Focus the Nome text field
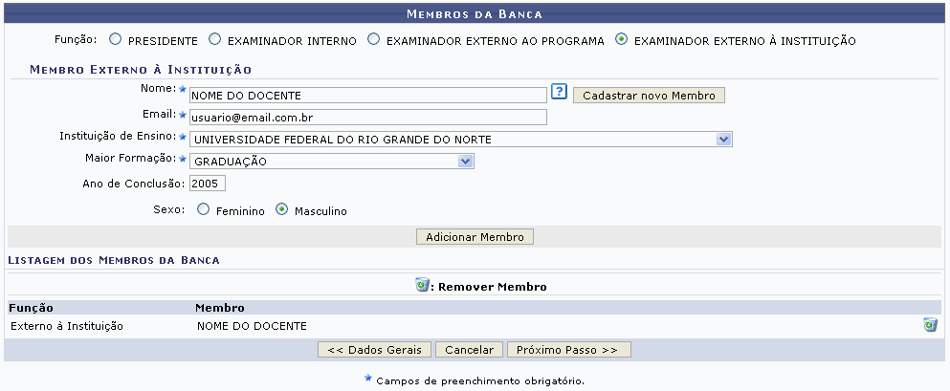The height and width of the screenshot is (391, 950). 367,96
